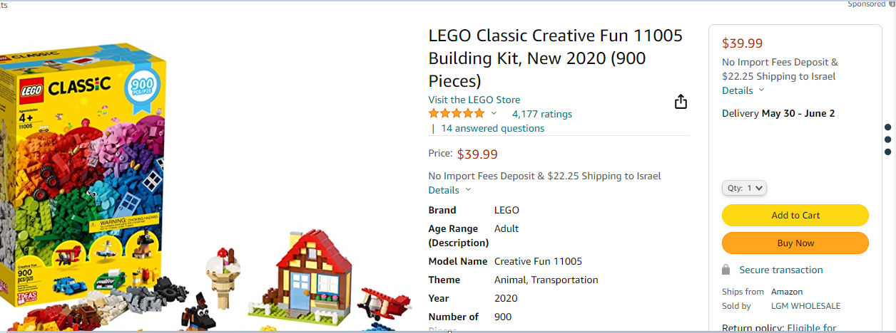Click the lock icon beside Secure transaction
896x333 pixels.
point(726,270)
